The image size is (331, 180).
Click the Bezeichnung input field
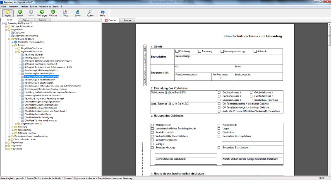tap(228, 59)
